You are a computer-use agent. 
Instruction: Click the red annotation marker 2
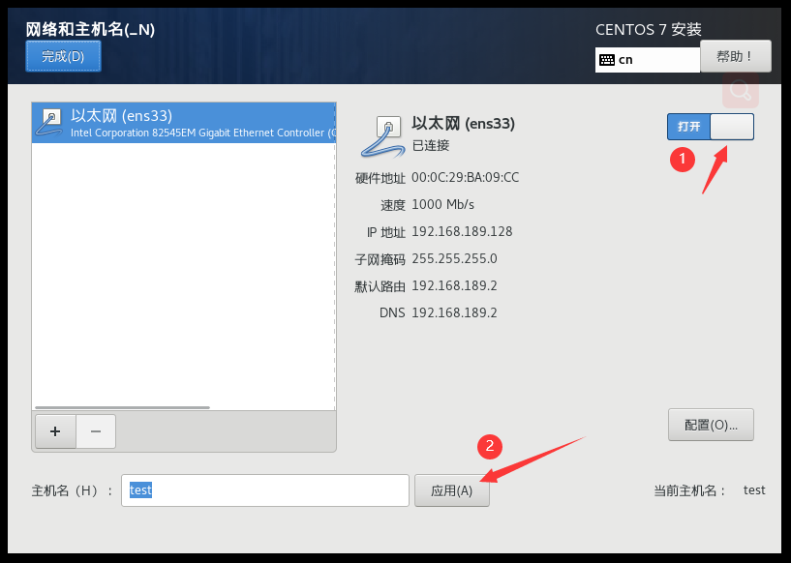(489, 446)
